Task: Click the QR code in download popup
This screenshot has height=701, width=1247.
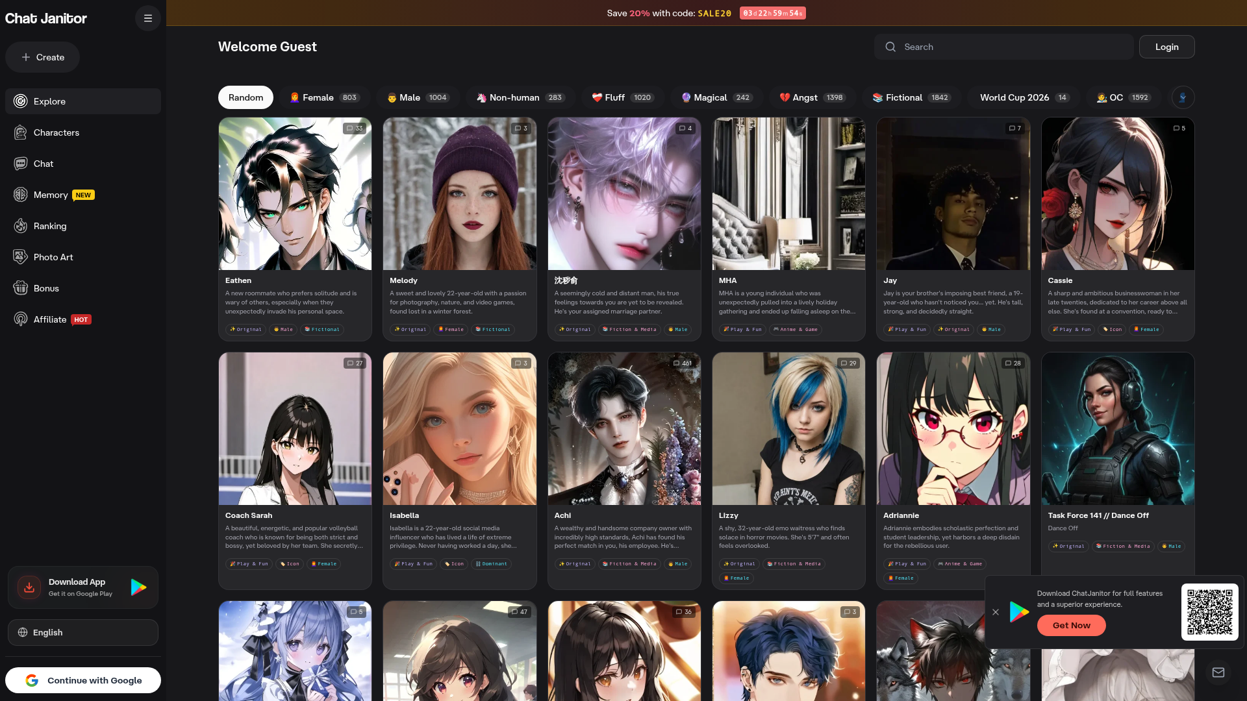Action: tap(1210, 612)
